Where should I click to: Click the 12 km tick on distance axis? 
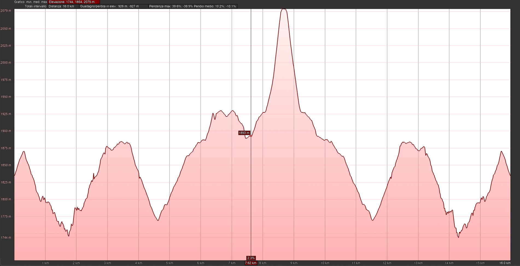[x=387, y=263]
